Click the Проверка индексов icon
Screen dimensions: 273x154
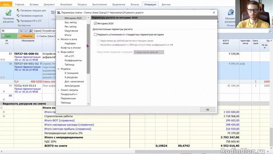(18, 15)
